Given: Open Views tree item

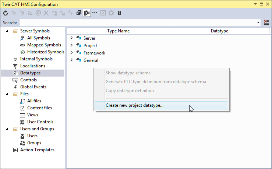Looking at the screenshot, I should tap(33, 115).
